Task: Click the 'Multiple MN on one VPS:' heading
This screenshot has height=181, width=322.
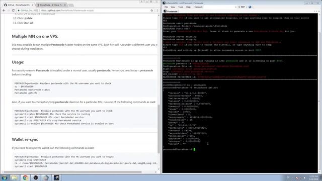Action: 35,36
